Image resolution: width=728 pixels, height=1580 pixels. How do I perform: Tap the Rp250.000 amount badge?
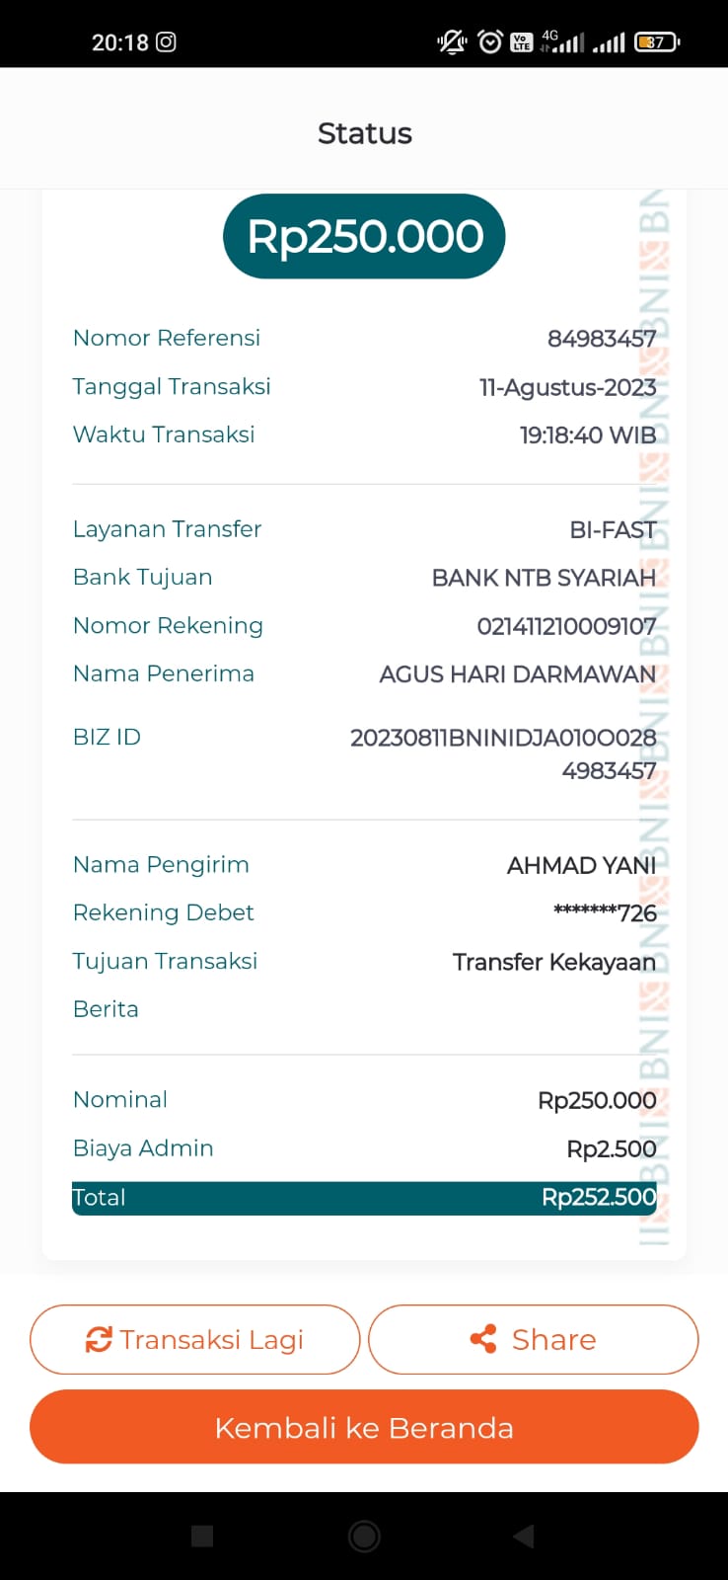364,236
